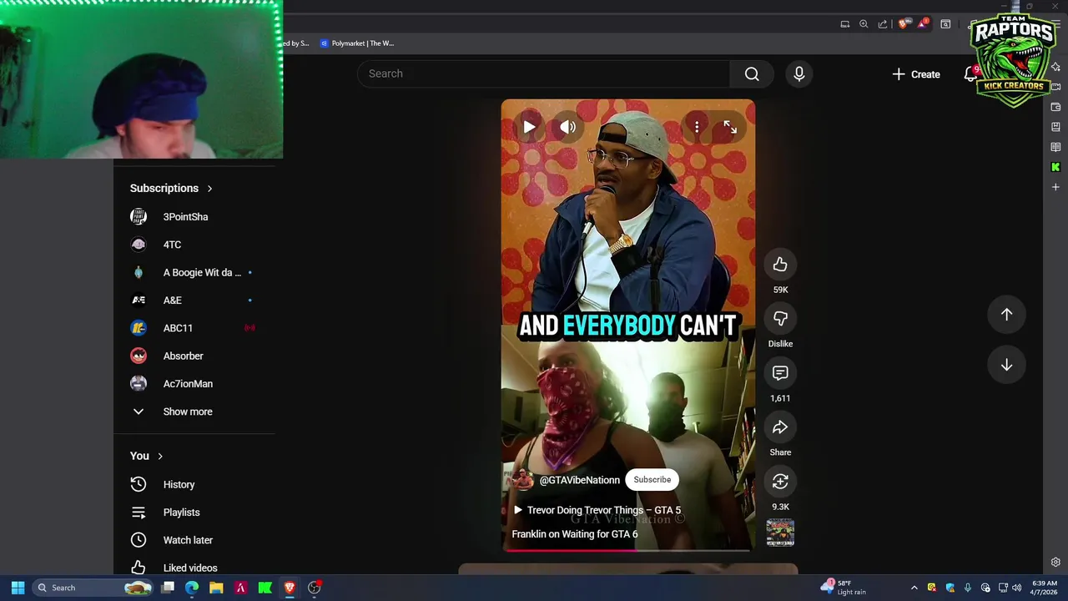Open the Brave Rewards triangle icon
Viewport: 1068px width, 601px height.
[922, 24]
